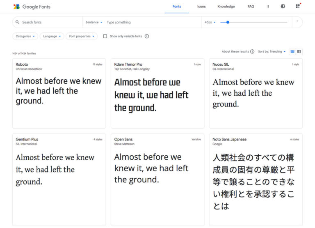
Task: Click Google designer name under Noto Sans Japanese
Action: click(x=217, y=144)
